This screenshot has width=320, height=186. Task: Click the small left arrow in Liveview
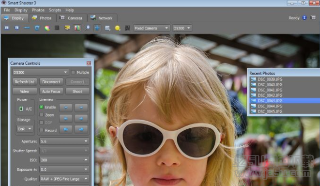(66, 108)
